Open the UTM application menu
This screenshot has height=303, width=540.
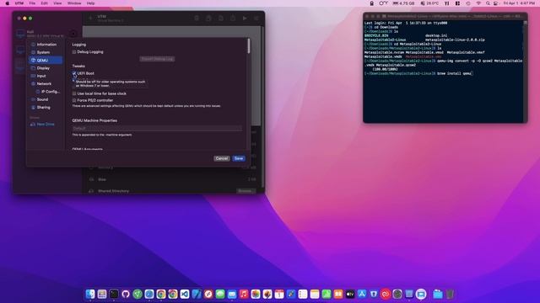click(x=19, y=3)
